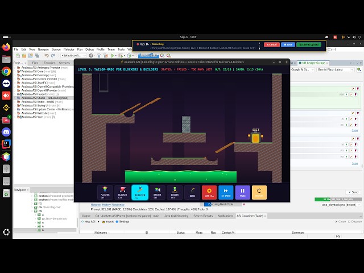
Task: Switch to the Services tab
Action: [x=64, y=63]
